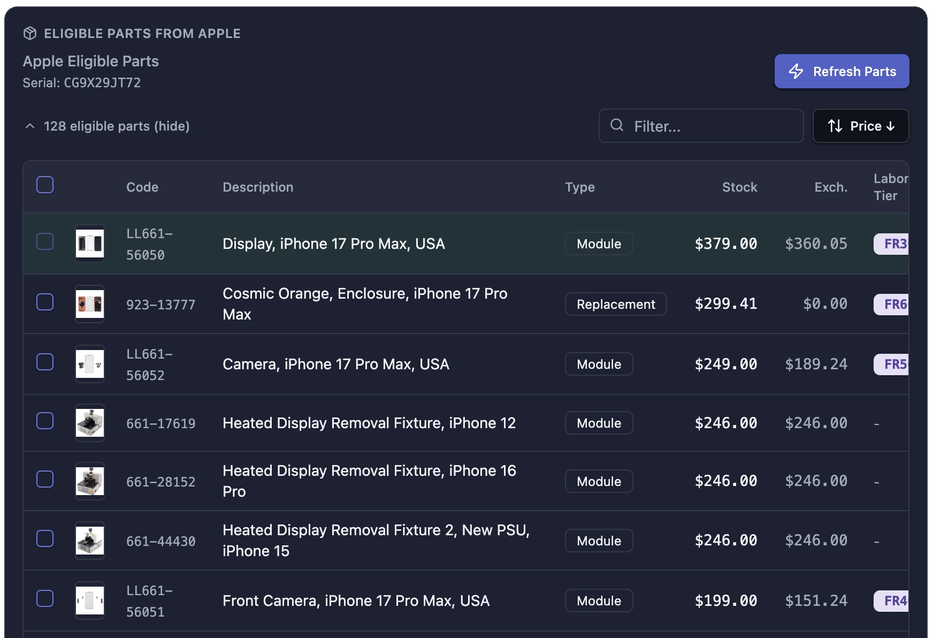Click the $0.00 exchange price

(x=825, y=303)
